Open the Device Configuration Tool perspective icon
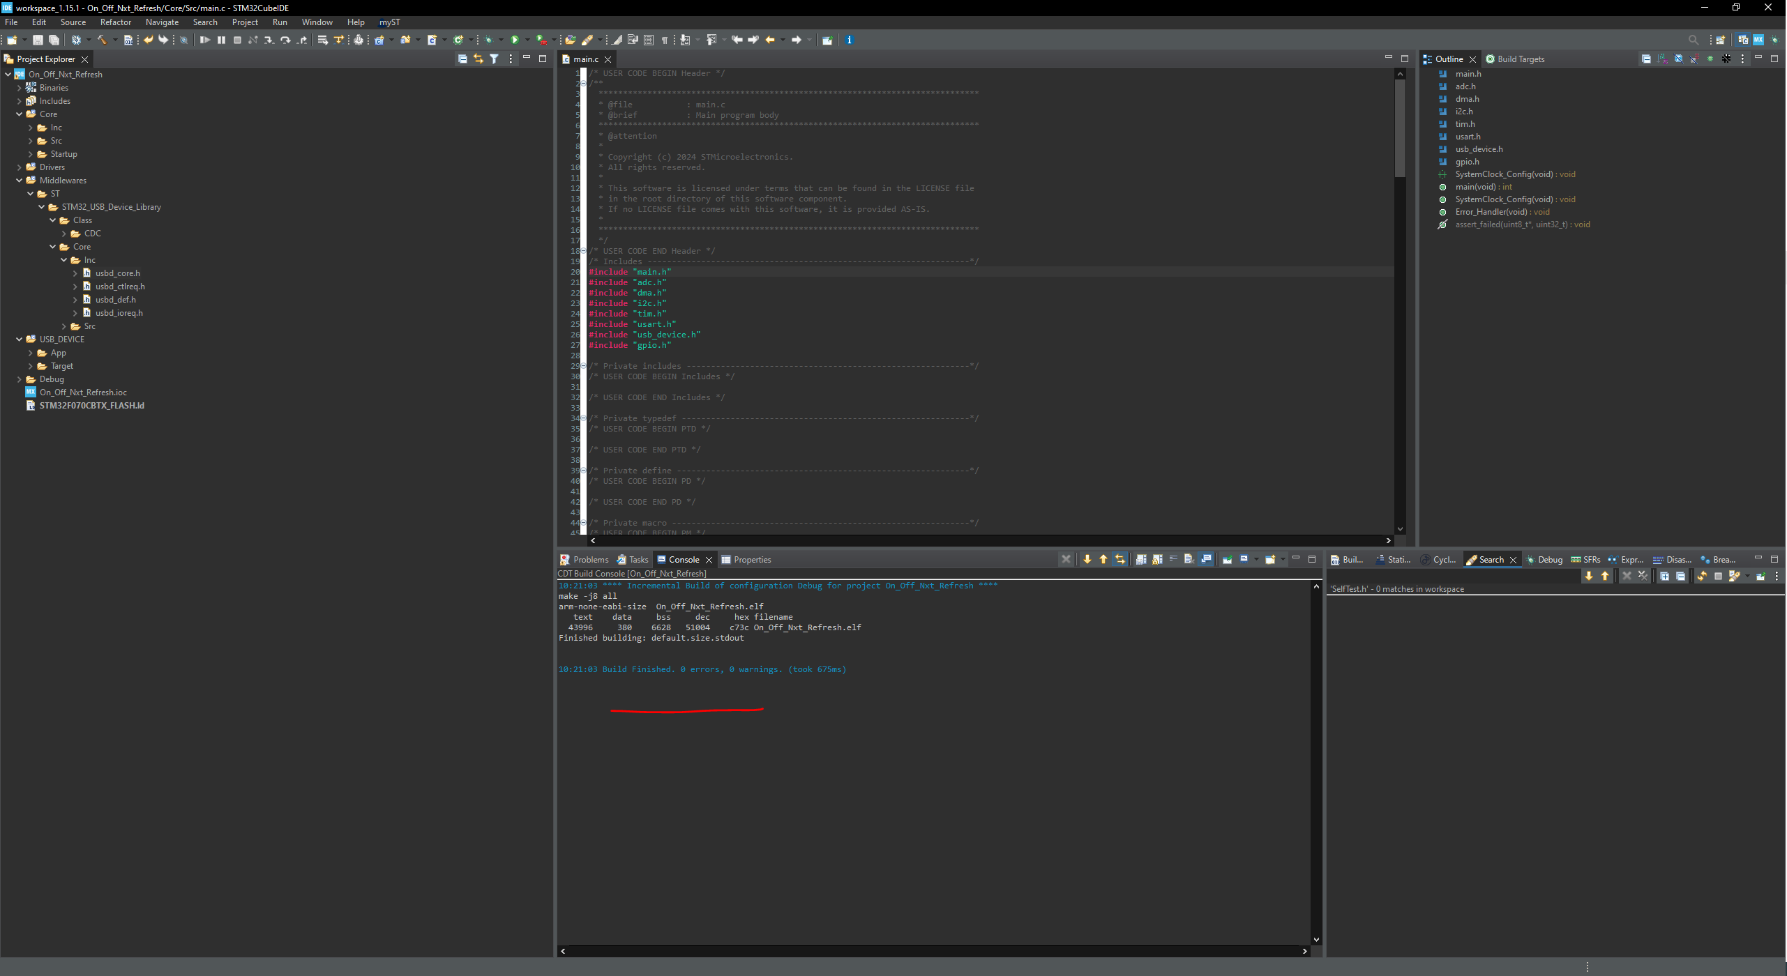The width and height of the screenshot is (1787, 976). click(1758, 40)
